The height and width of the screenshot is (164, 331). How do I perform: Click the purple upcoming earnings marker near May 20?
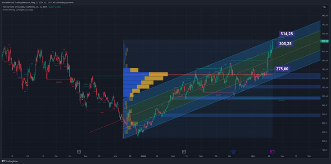click(x=272, y=151)
